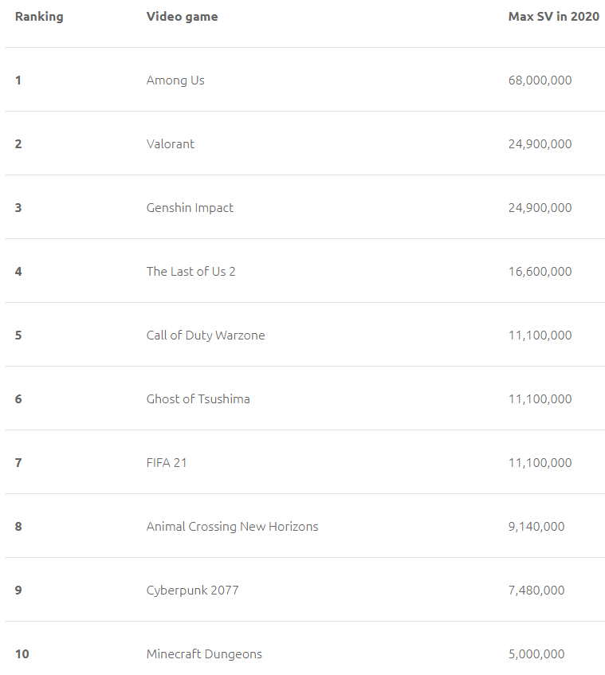
Task: Click ranking number 1
Action: point(18,80)
